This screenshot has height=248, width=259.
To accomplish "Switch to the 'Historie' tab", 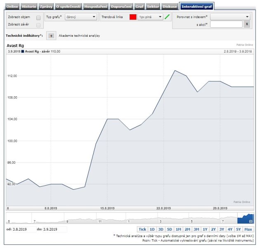I will tap(29, 7).
